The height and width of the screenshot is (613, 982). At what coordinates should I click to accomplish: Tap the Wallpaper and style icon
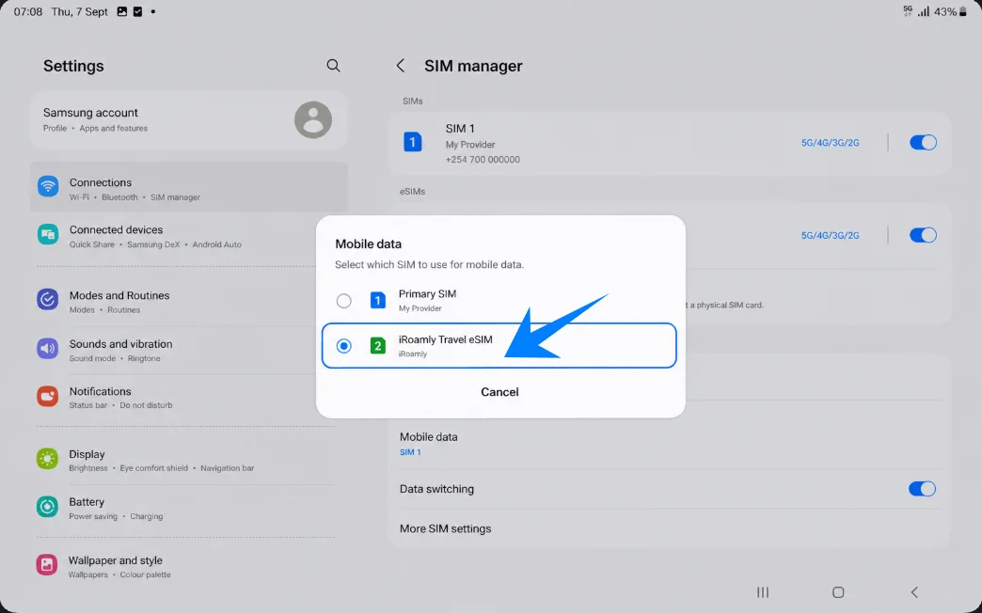[47, 565]
